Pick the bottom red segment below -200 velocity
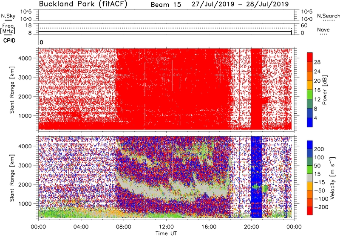 [x=310, y=211]
